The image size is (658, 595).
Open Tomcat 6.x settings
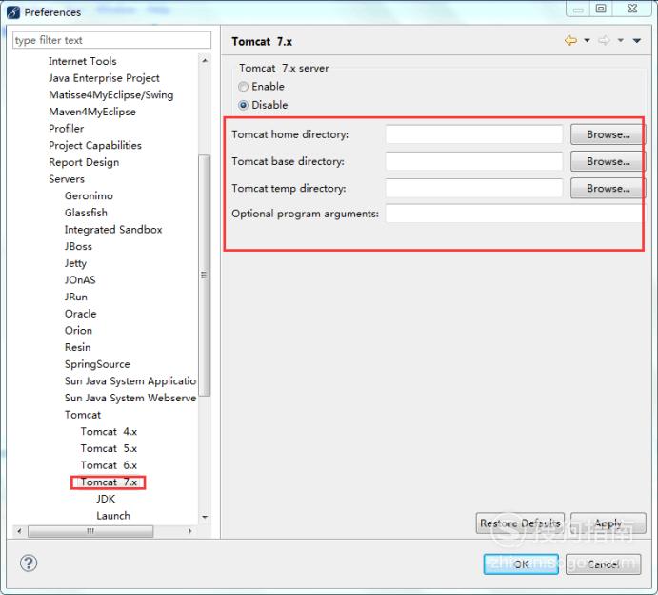point(110,465)
